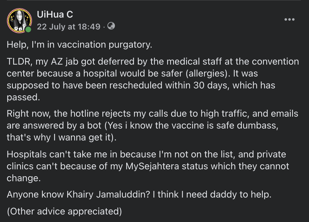Click the 'Help, I'm in vaccination purgatory' line

click(79, 45)
